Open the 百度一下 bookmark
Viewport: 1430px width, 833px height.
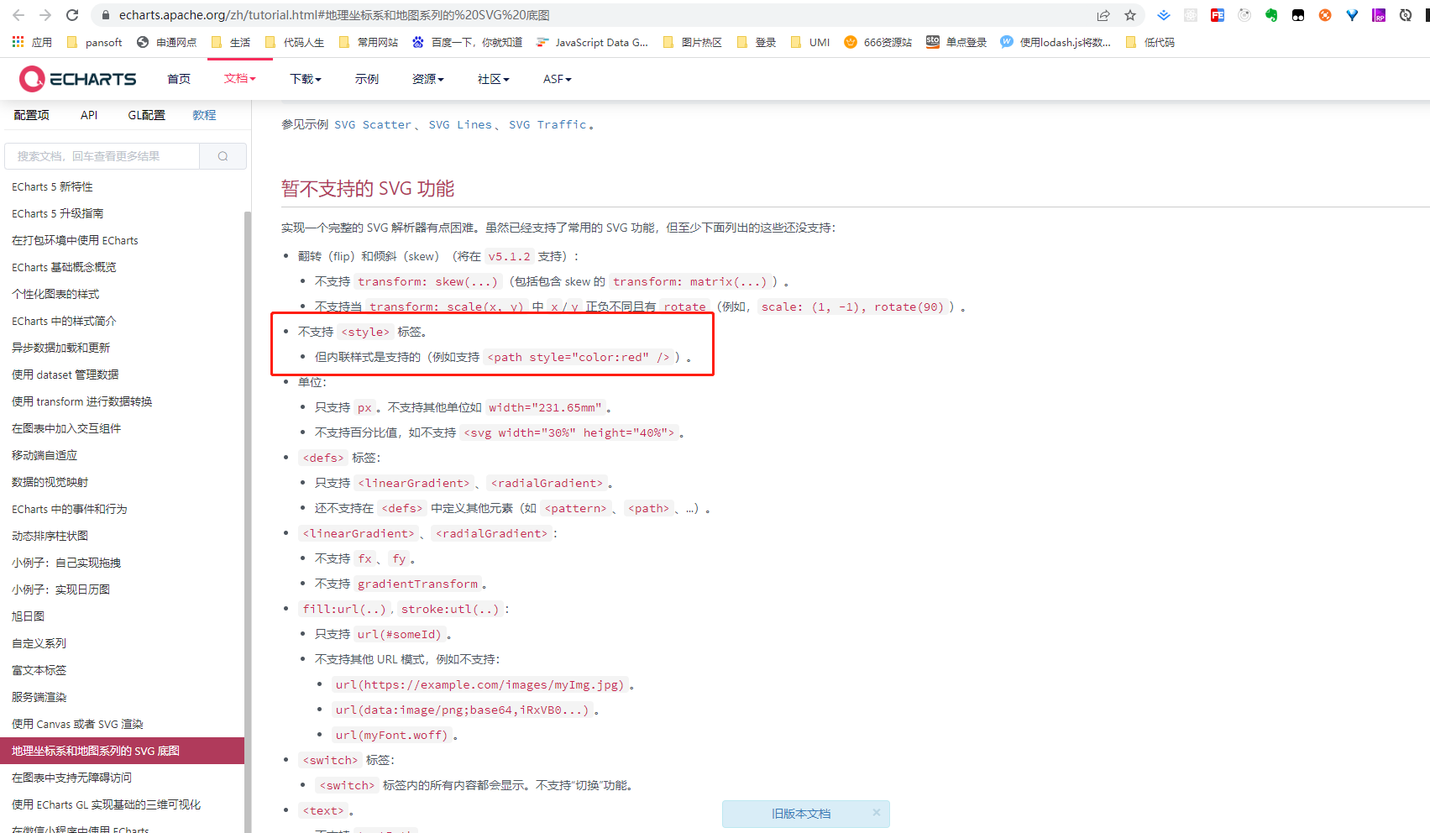click(x=467, y=42)
